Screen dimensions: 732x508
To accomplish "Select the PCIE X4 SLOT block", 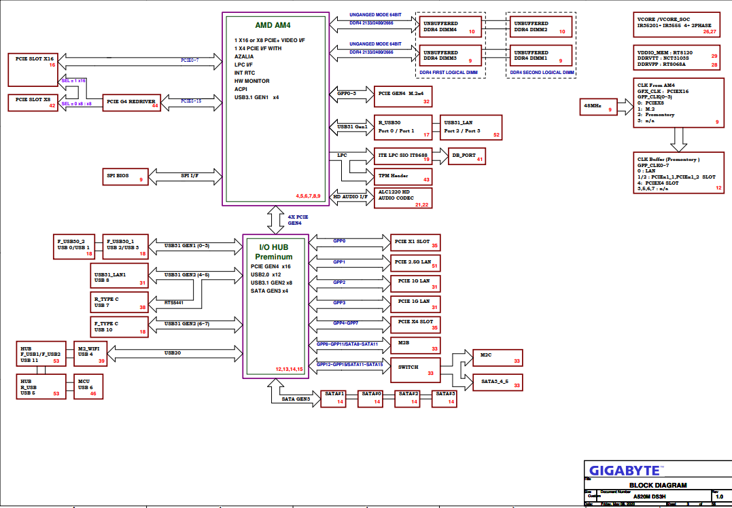I will 415,325.
